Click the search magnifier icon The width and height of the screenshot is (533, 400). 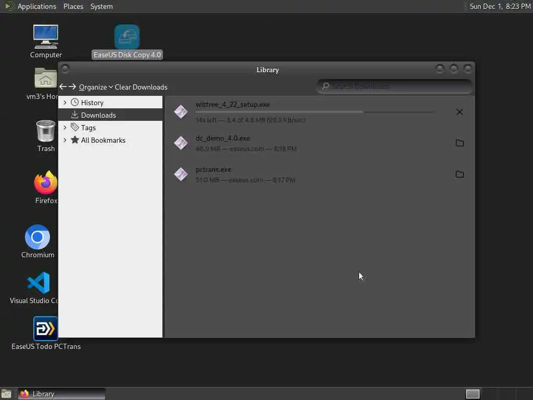[x=325, y=86]
